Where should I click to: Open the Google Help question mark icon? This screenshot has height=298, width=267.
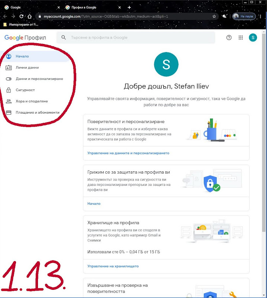tap(229, 38)
